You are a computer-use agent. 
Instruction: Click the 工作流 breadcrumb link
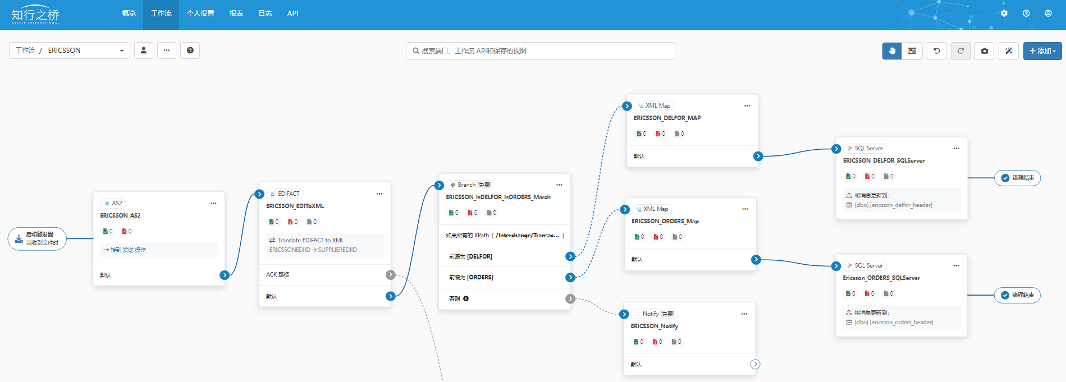pos(25,50)
